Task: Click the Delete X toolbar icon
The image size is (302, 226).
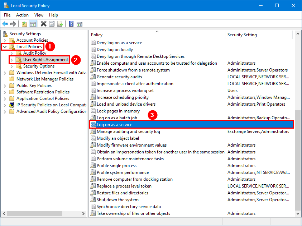Action: pyautogui.click(x=43, y=24)
